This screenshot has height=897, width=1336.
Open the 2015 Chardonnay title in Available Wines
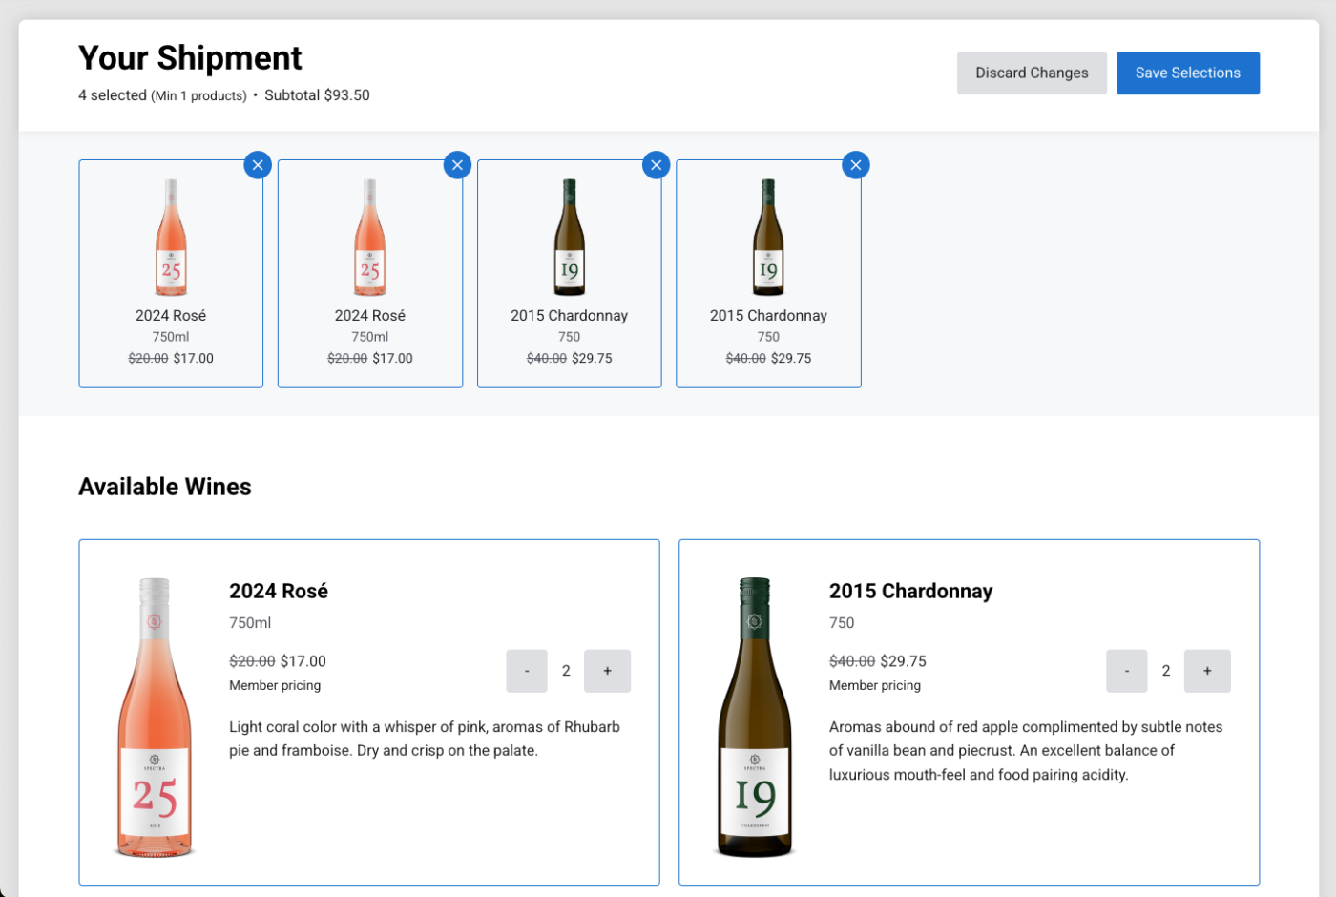click(x=910, y=591)
